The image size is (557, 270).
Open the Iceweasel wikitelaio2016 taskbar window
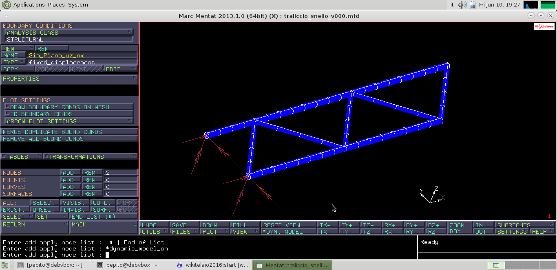pos(212,265)
